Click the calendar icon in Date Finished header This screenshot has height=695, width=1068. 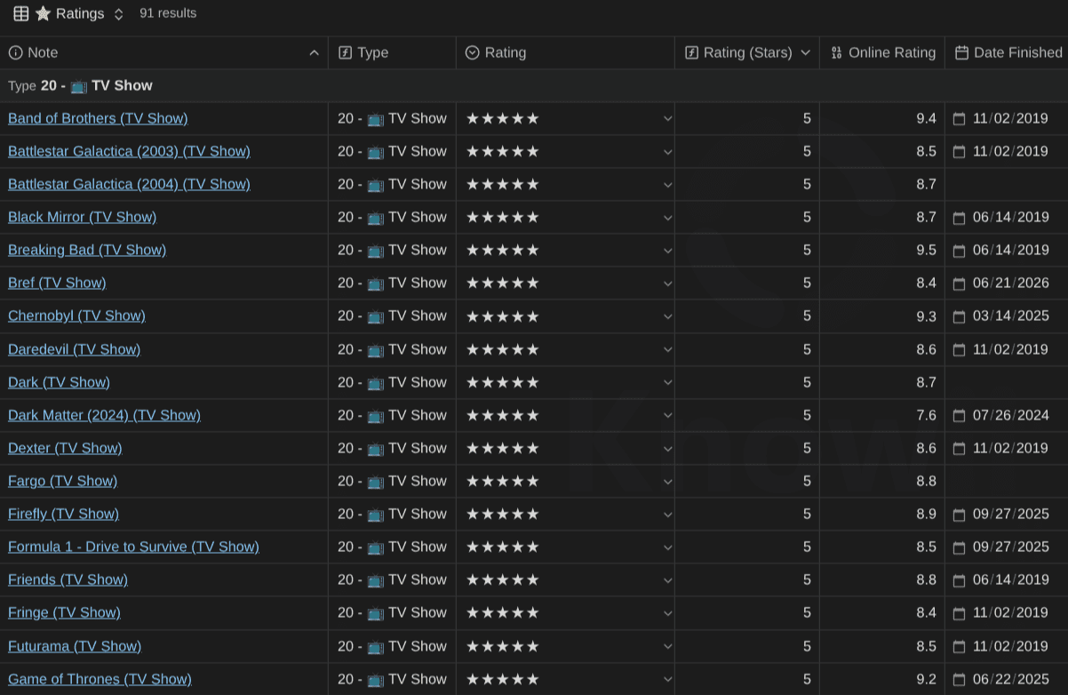coord(961,52)
